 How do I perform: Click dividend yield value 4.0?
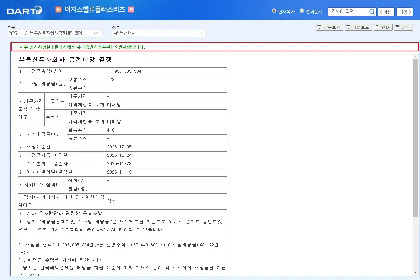(111, 130)
